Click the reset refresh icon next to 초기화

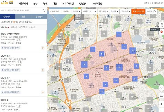tap(155, 11)
